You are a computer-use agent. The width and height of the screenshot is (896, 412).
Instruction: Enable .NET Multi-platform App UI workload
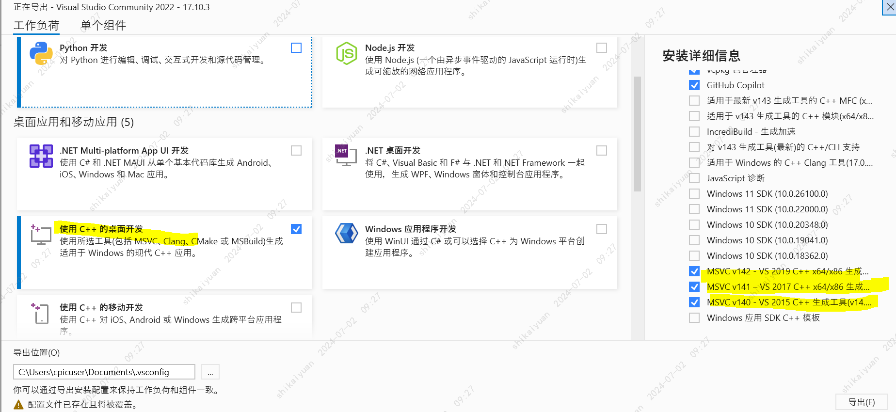[296, 151]
